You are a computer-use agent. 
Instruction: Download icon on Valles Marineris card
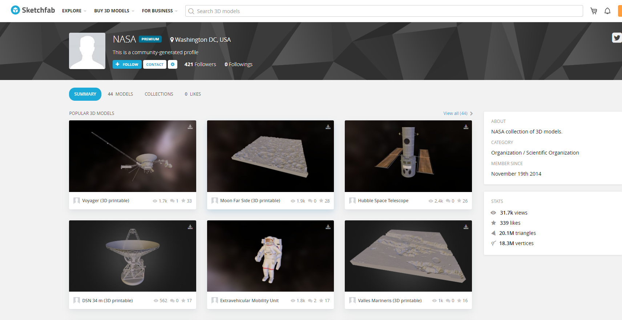click(466, 227)
